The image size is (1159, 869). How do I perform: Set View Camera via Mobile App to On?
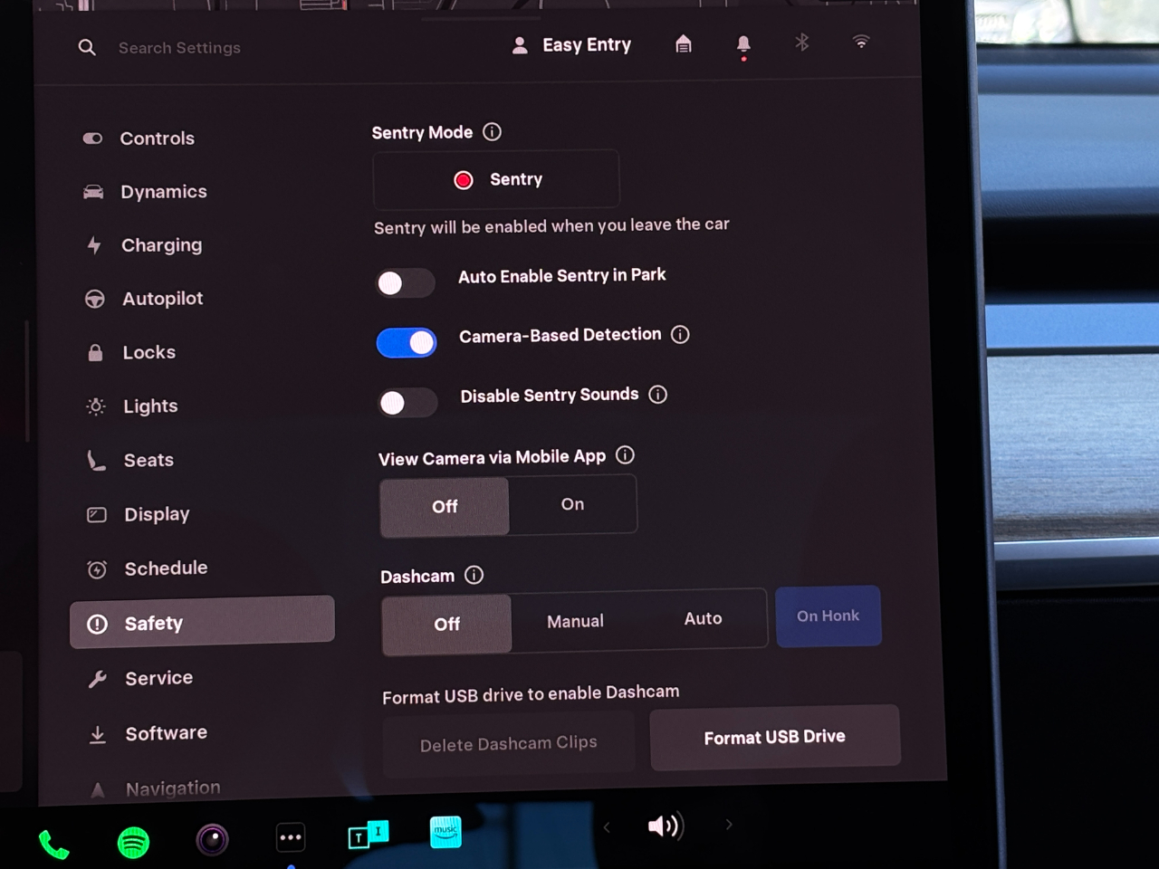(572, 504)
